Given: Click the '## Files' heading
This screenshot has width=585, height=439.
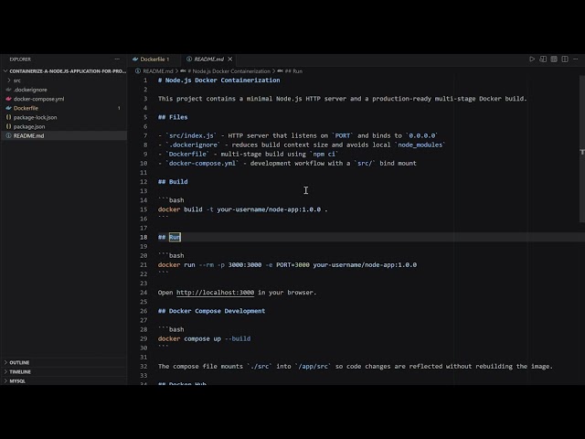Looking at the screenshot, I should tap(173, 117).
